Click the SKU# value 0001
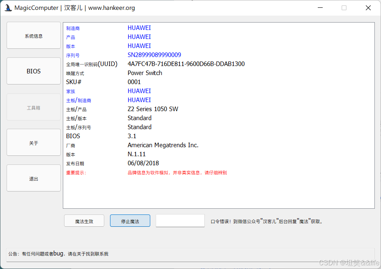Screen dimensions: 381x269 click(x=134, y=82)
